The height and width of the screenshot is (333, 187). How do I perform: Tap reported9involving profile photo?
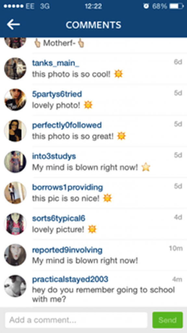tap(15, 255)
